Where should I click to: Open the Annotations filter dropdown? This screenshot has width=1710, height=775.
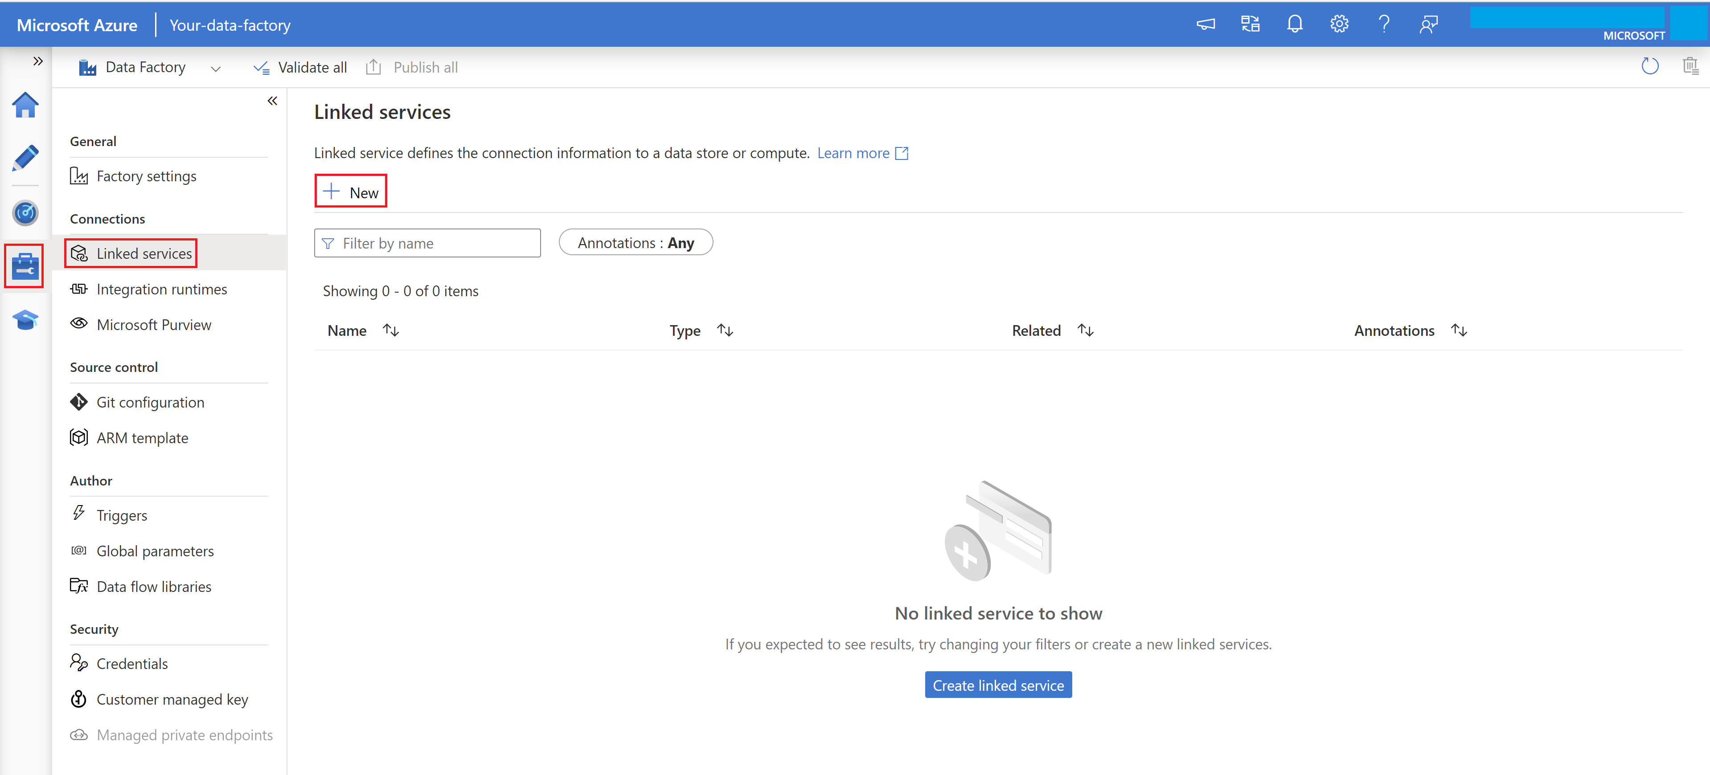point(636,242)
